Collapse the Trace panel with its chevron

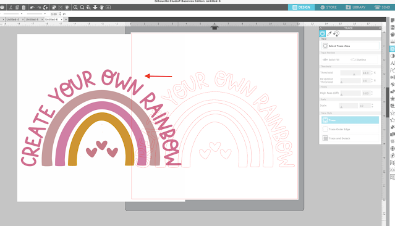tap(321, 28)
